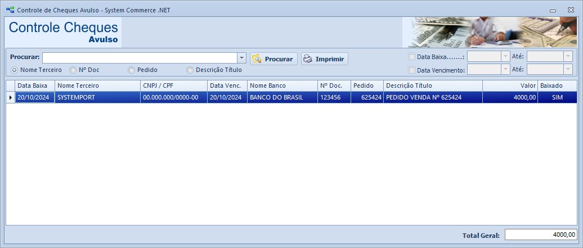The height and width of the screenshot is (248, 583).
Task: Select Descrição Título radio option
Action: [190, 70]
